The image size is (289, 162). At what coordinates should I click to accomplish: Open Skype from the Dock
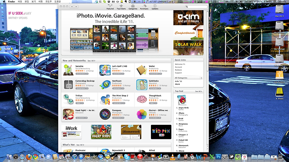pyautogui.click(x=126, y=157)
